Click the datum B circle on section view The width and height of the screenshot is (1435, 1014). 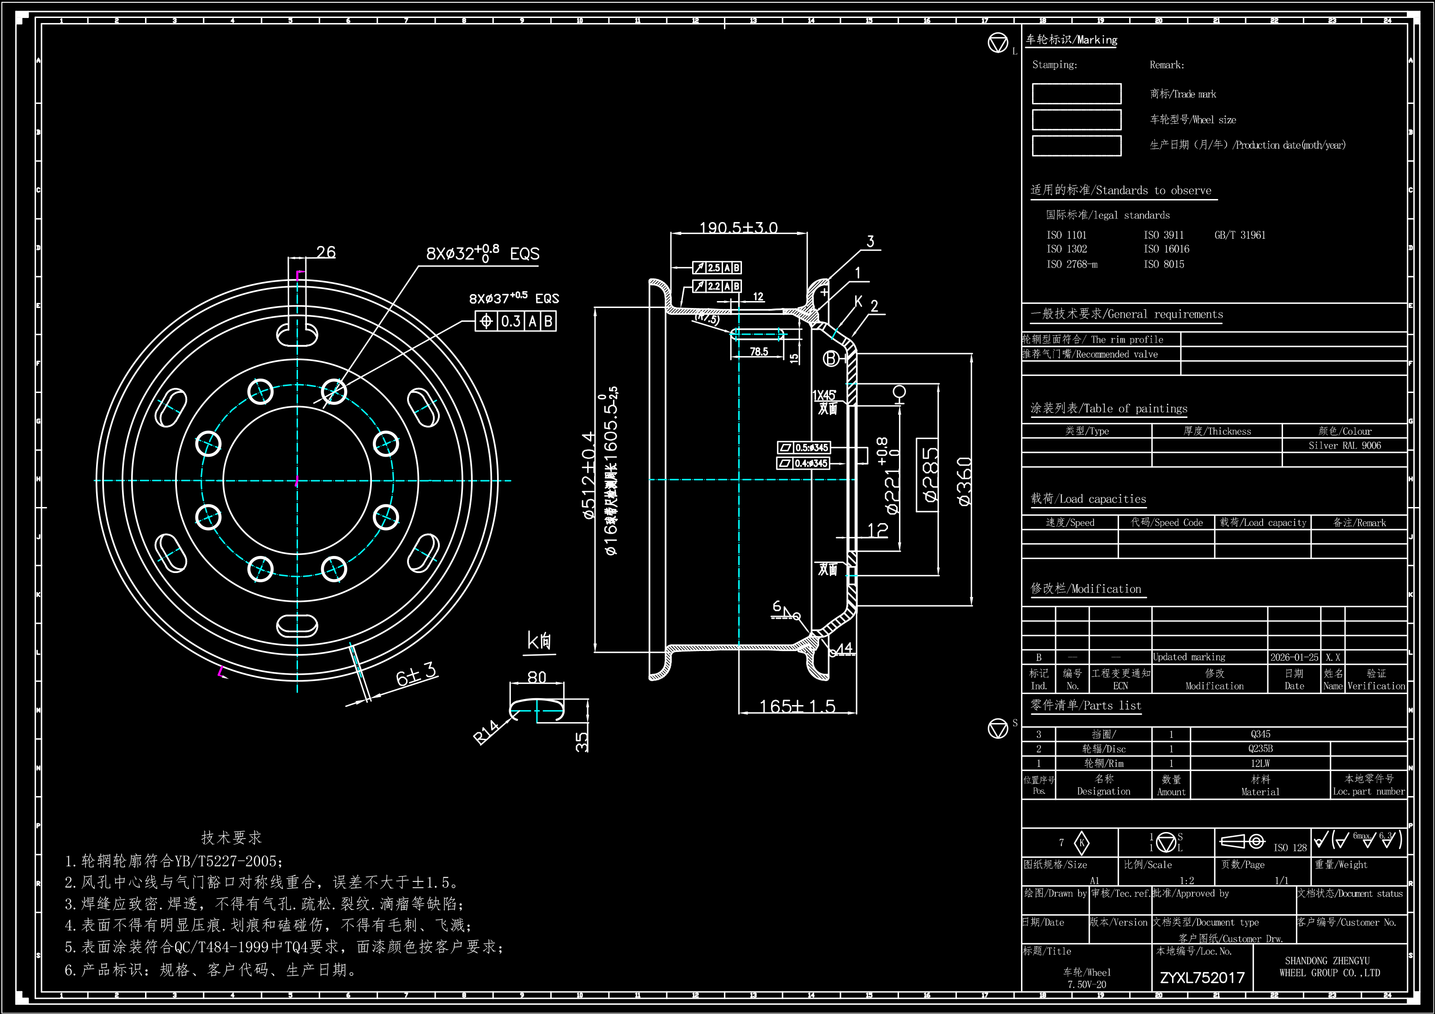[831, 358]
